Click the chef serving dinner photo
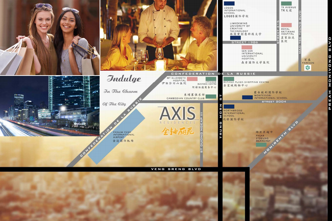This screenshot has height=221, width=332. 159,35
